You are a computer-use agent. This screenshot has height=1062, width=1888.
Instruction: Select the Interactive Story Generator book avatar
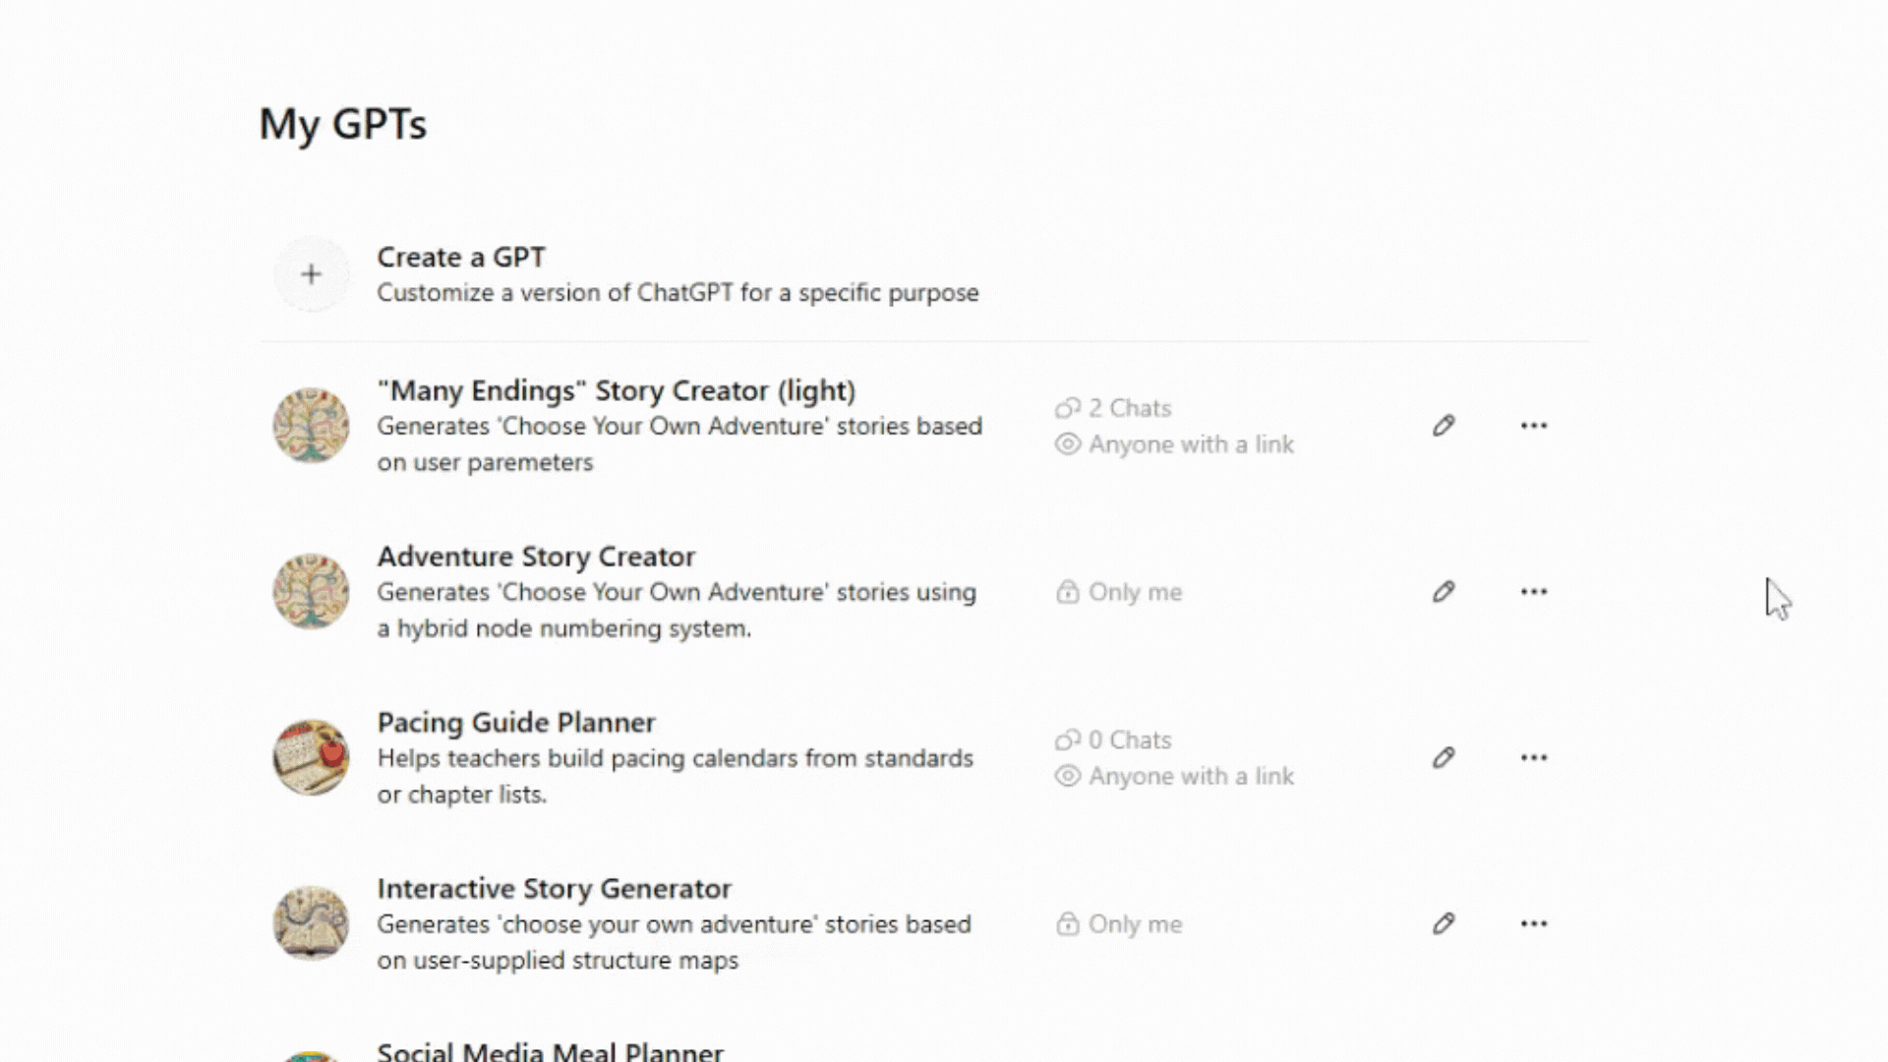click(311, 924)
